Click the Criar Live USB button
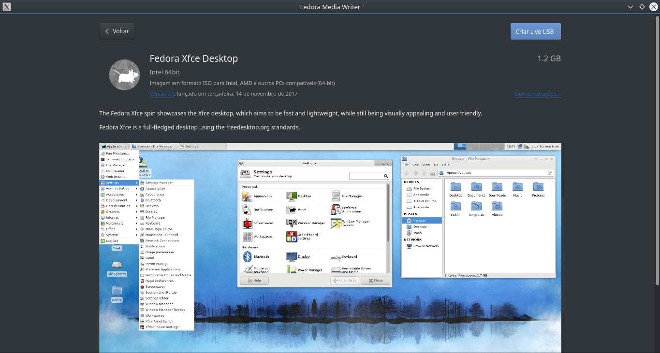 [x=535, y=31]
